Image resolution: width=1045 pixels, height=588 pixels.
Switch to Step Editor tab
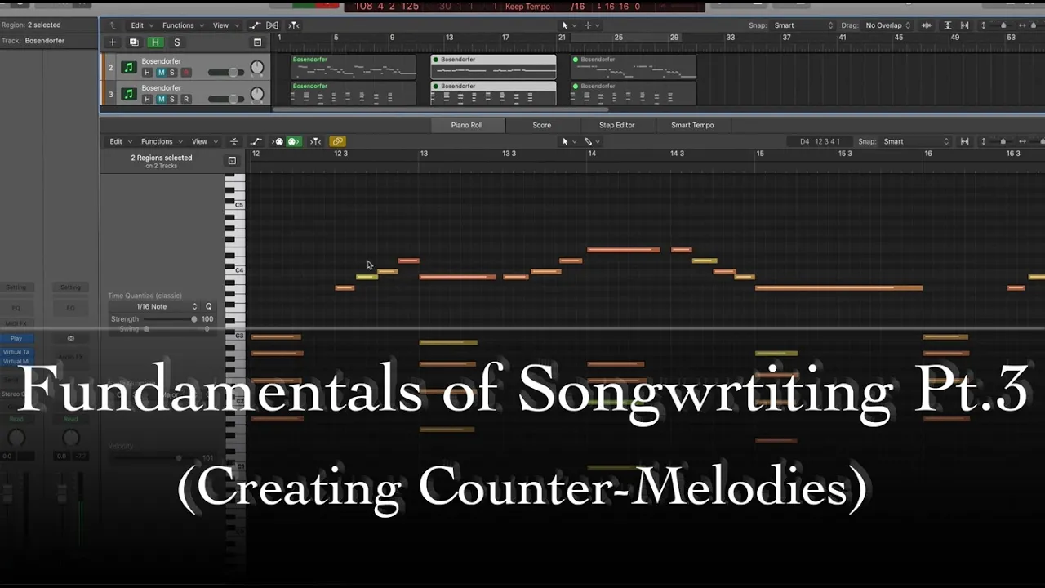point(617,125)
